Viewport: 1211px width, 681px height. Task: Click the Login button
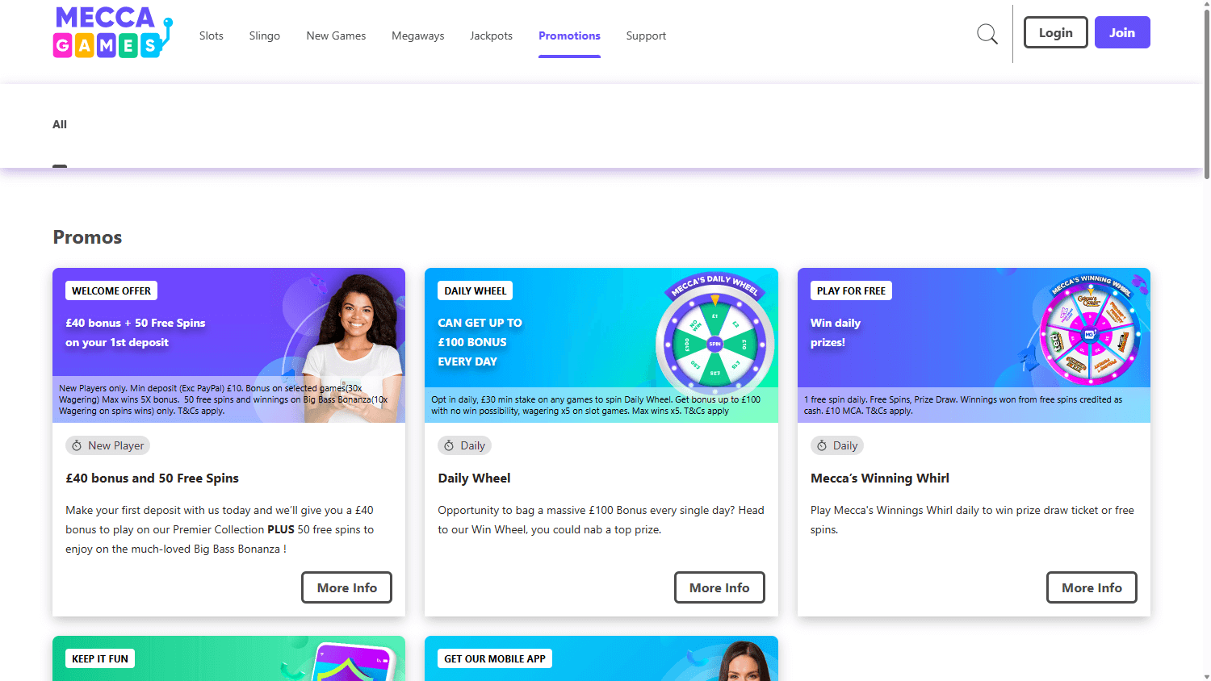click(x=1055, y=32)
